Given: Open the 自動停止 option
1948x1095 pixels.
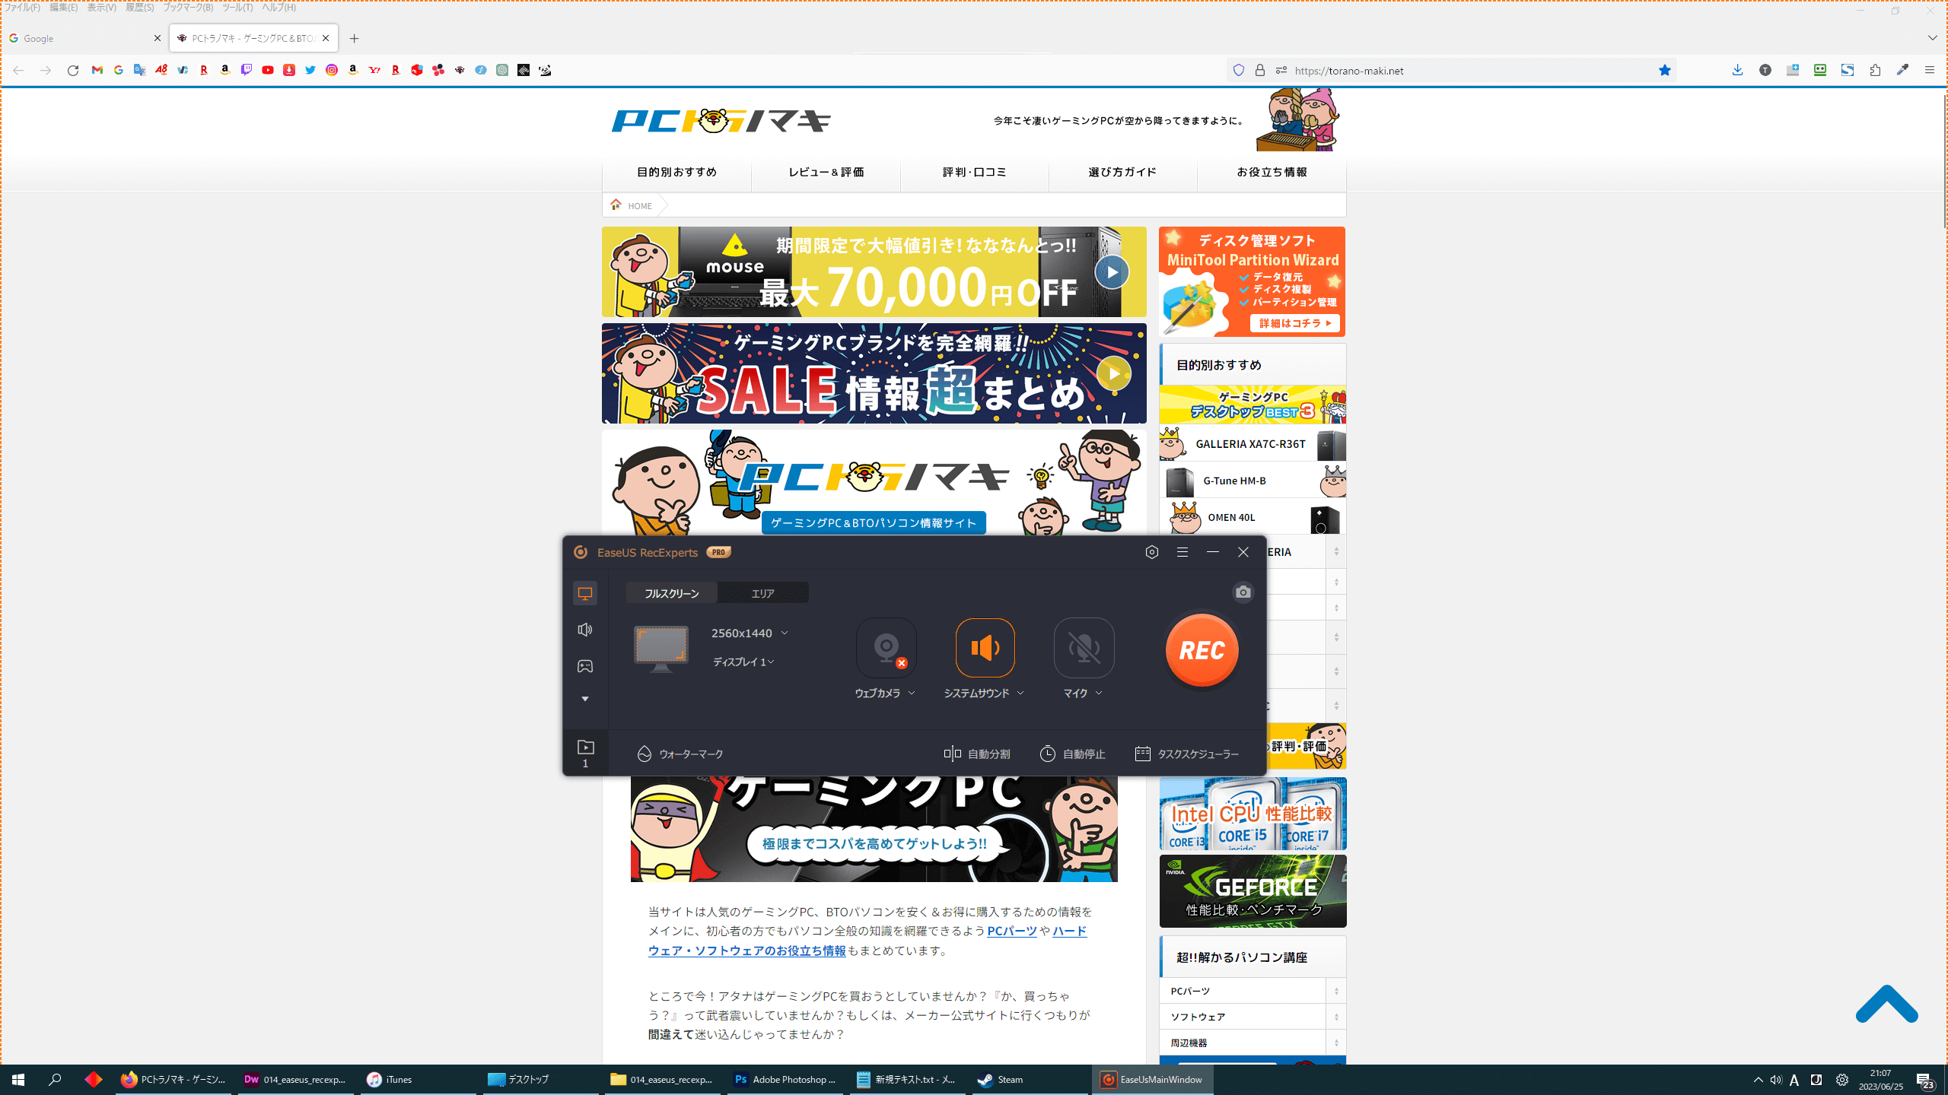Looking at the screenshot, I should pos(1072,754).
